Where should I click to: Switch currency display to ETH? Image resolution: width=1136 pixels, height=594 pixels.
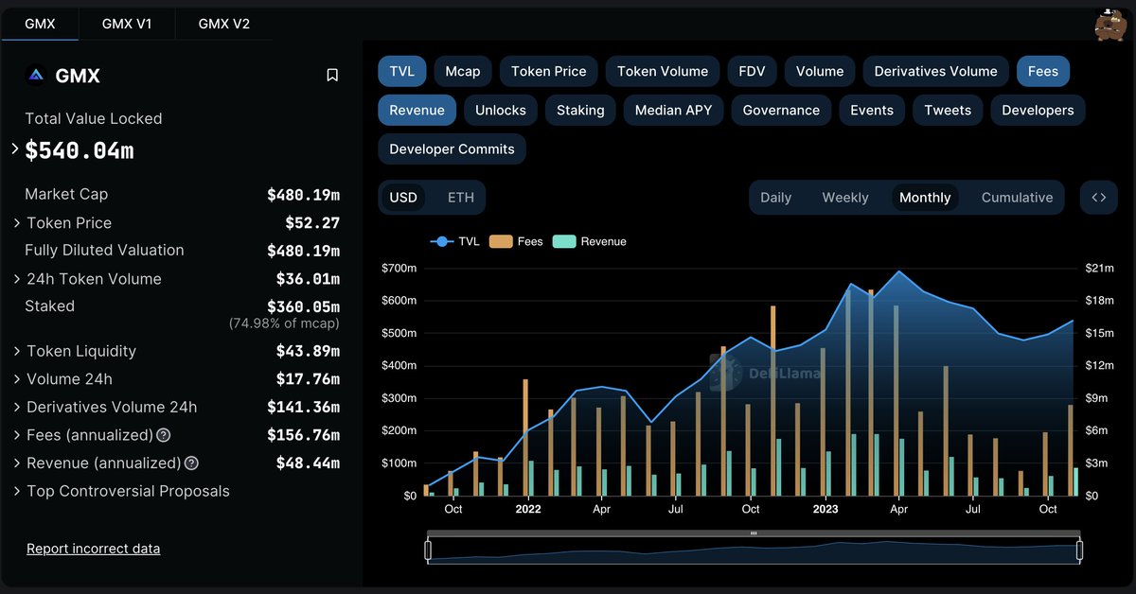point(459,198)
